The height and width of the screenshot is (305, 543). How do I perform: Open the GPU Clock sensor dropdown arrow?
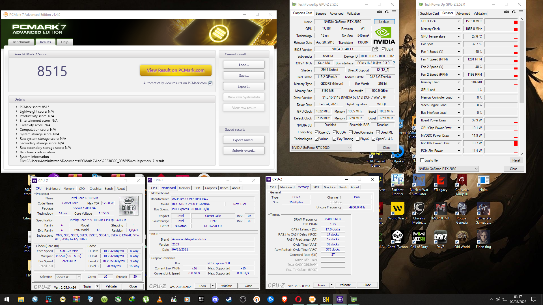459,21
